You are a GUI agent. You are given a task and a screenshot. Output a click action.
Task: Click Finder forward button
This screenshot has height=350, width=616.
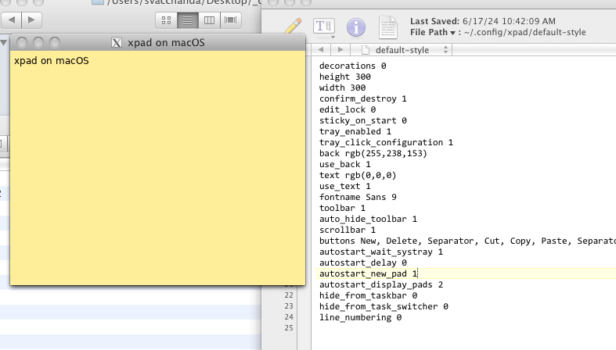[x=31, y=20]
